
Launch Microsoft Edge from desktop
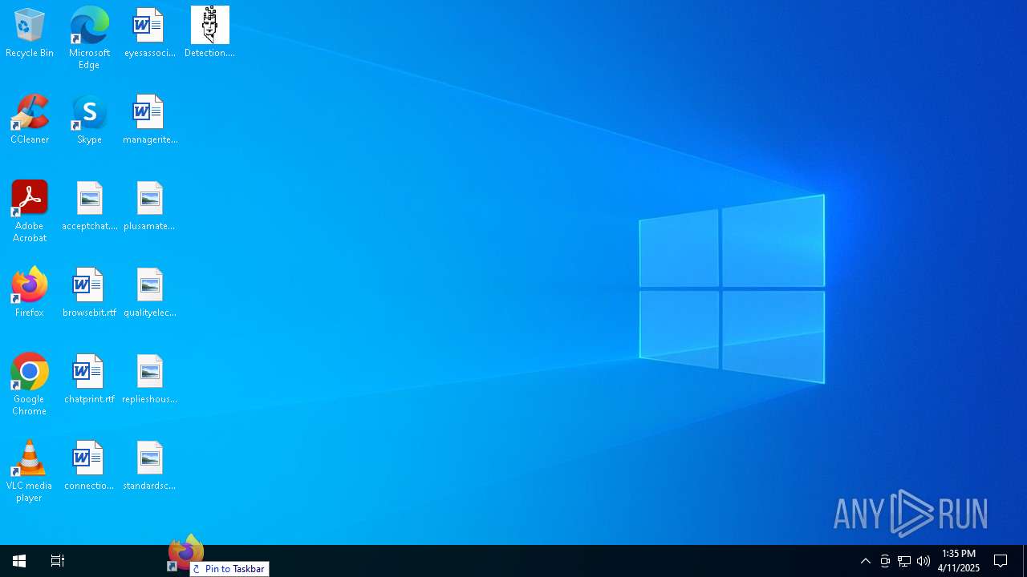(x=89, y=38)
